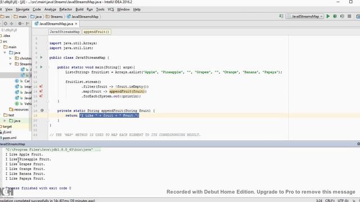Click the Run panel settings gear icon

pos(358,144)
